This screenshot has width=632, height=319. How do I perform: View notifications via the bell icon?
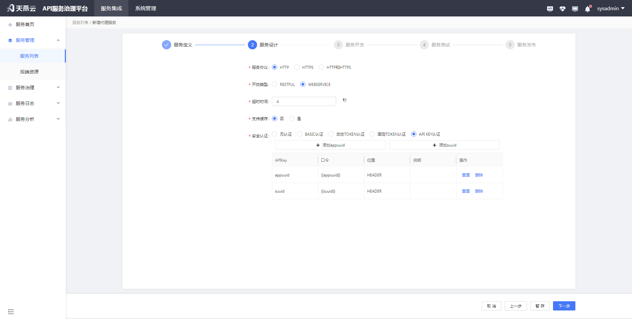(x=587, y=9)
